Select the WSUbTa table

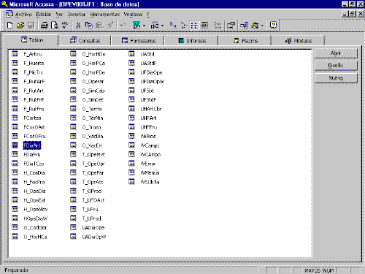point(150,182)
